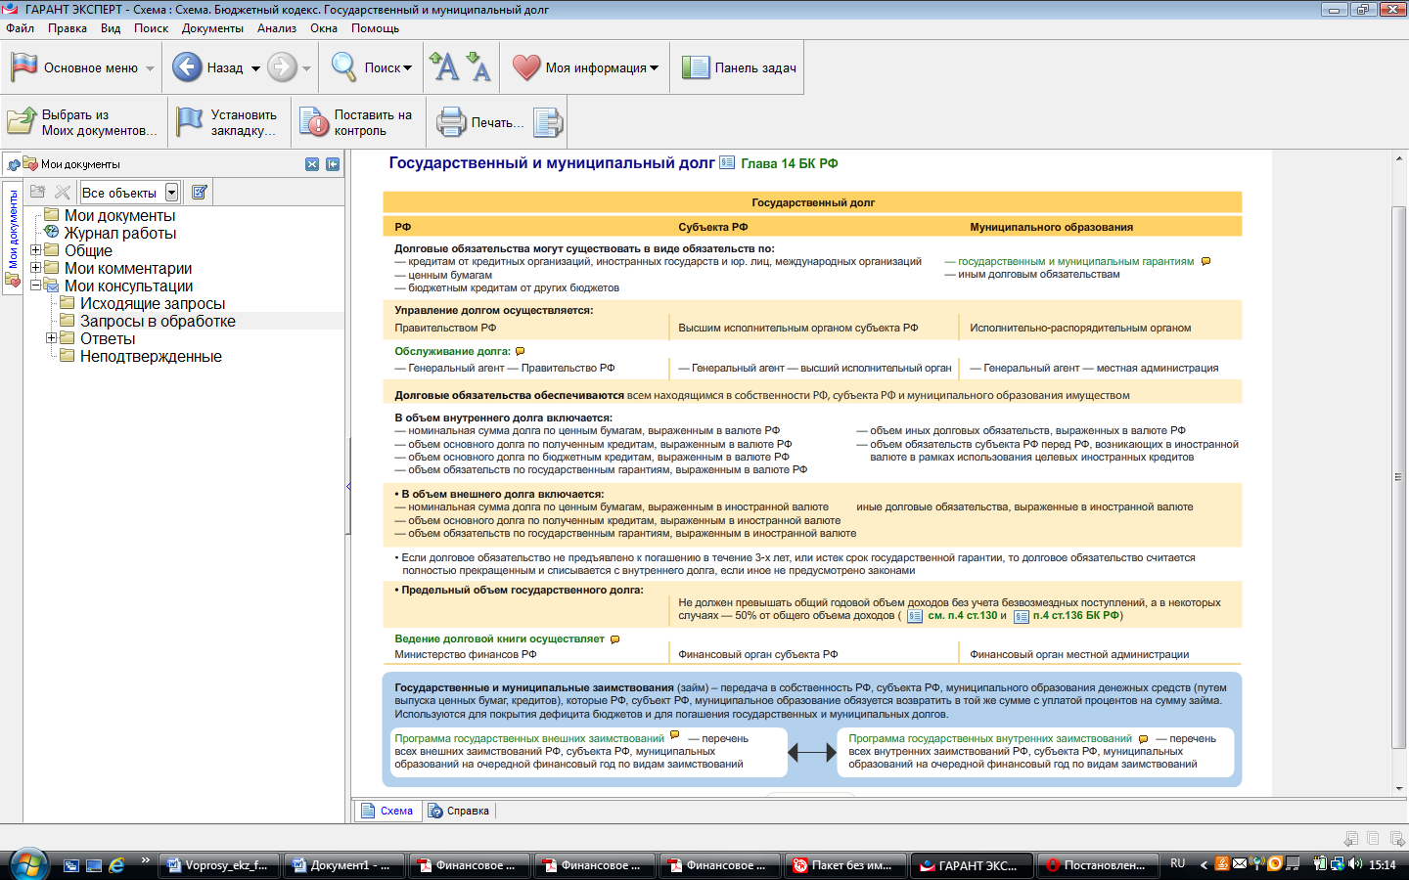Expand the Ответы folder node

pos(51,338)
